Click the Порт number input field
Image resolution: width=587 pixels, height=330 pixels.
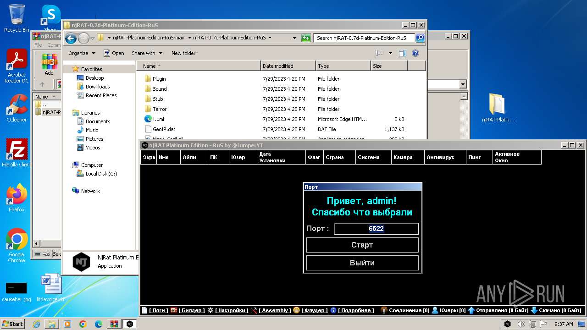pos(376,229)
